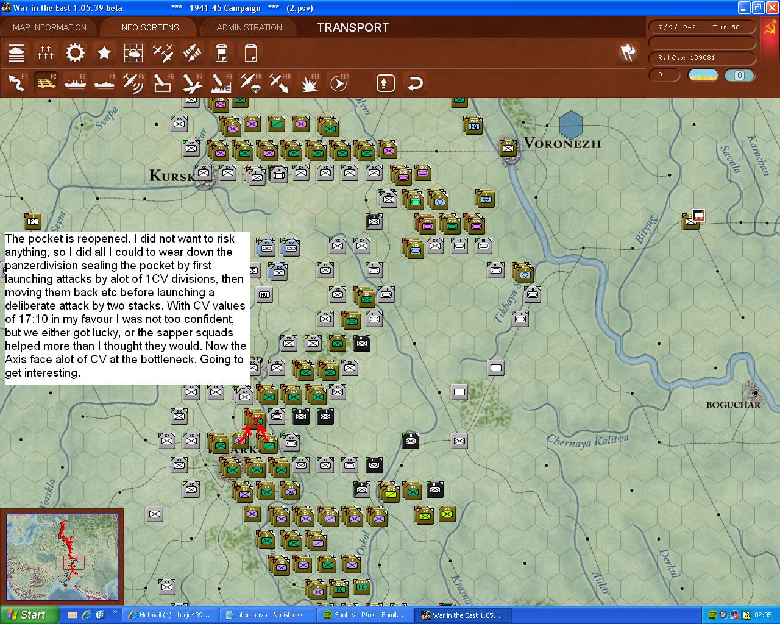Activate the F11 explosion icon
The image size is (780, 624).
coord(310,82)
